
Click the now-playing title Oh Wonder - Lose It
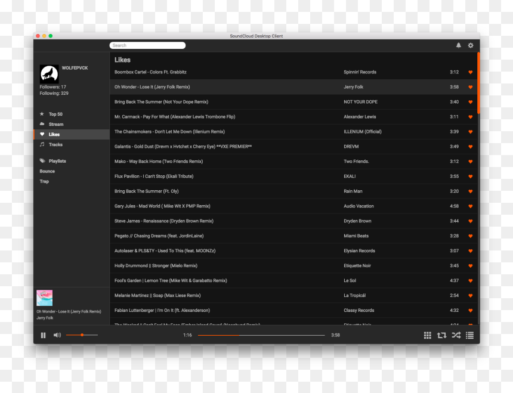(x=69, y=311)
